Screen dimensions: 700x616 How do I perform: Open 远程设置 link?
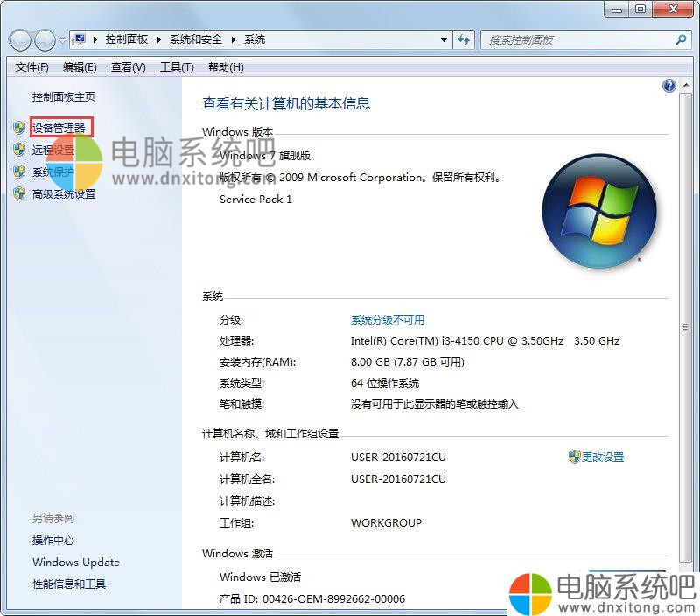53,150
